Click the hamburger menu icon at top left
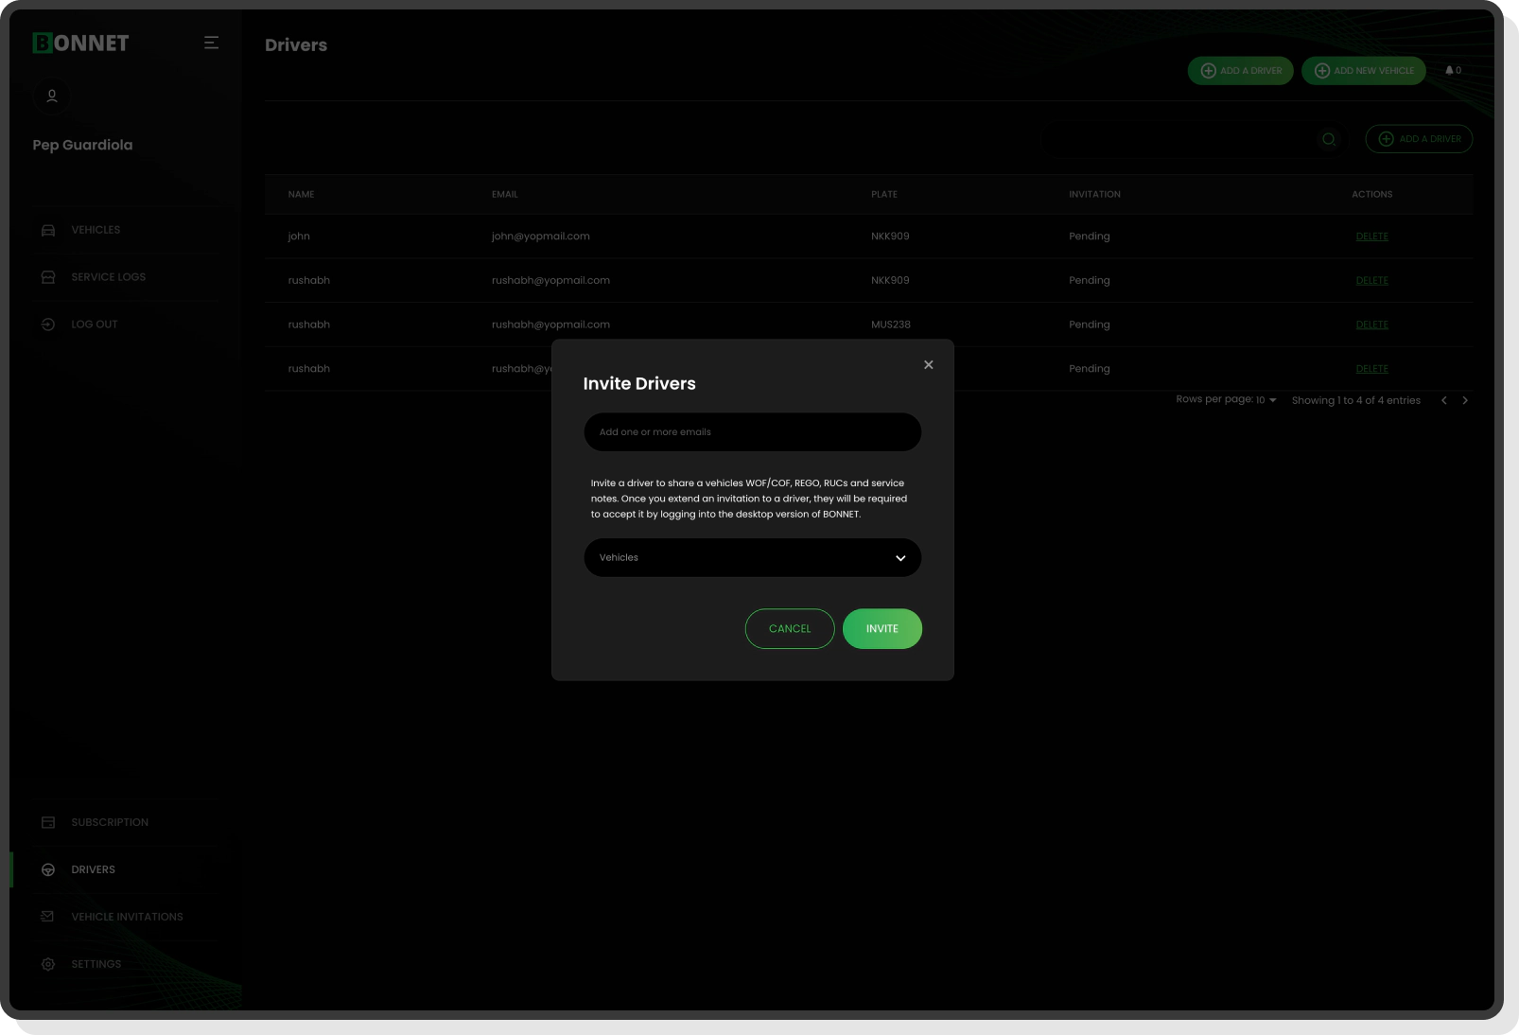This screenshot has width=1519, height=1035. (x=211, y=43)
